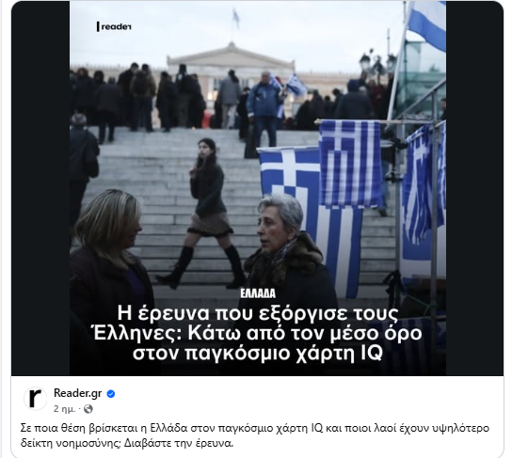Click the Greek flag hanging on the rail
Viewport: 512px width, 458px height.
[x=349, y=163]
